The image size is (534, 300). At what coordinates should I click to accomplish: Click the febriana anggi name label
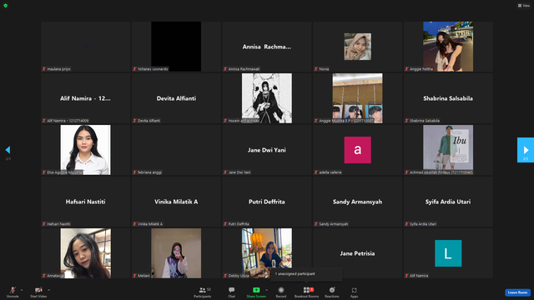149,172
